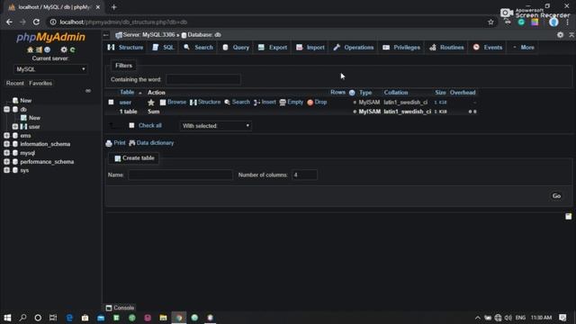576x324 pixels.
Task: Open the current server MySQL dropdown
Action: (x=50, y=69)
